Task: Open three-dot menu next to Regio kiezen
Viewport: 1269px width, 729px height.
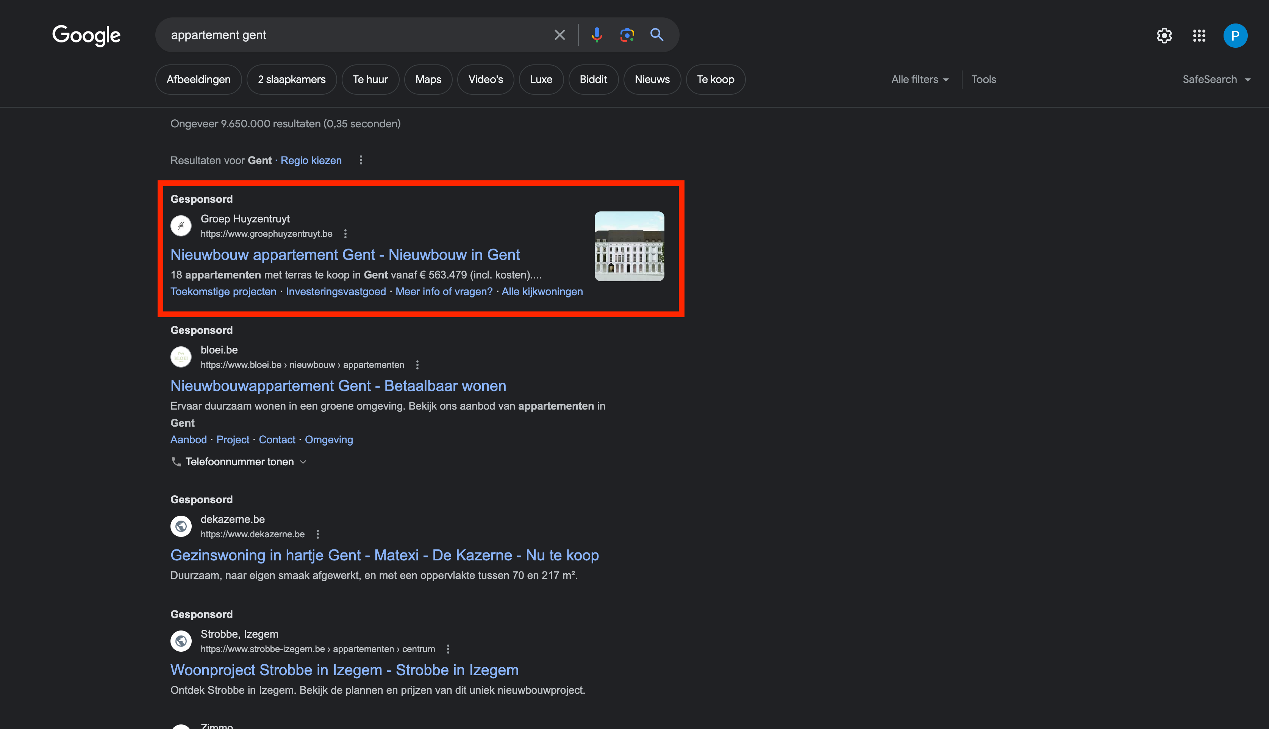Action: 361,160
